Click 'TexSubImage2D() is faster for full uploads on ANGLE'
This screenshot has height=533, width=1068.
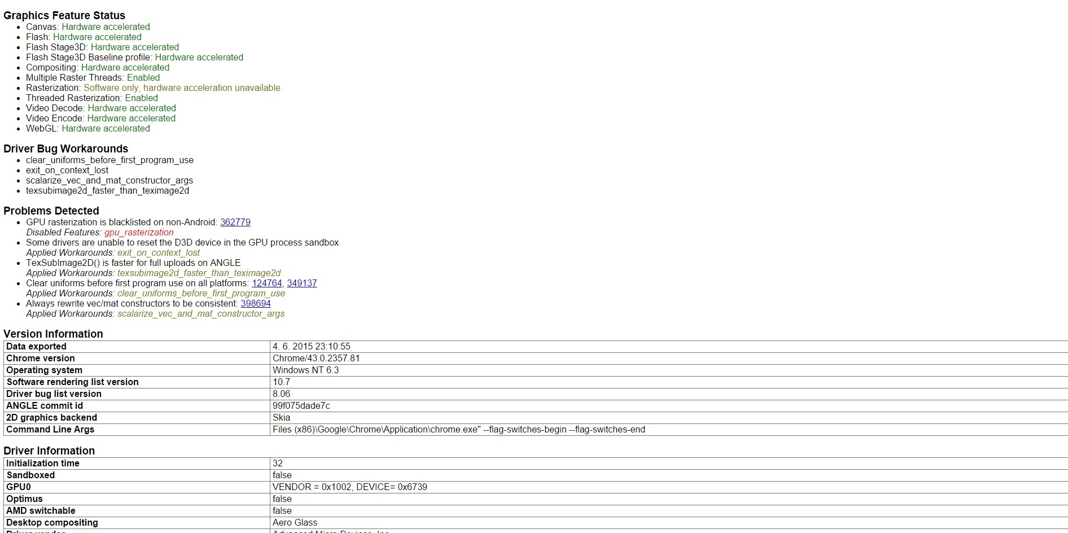click(133, 263)
